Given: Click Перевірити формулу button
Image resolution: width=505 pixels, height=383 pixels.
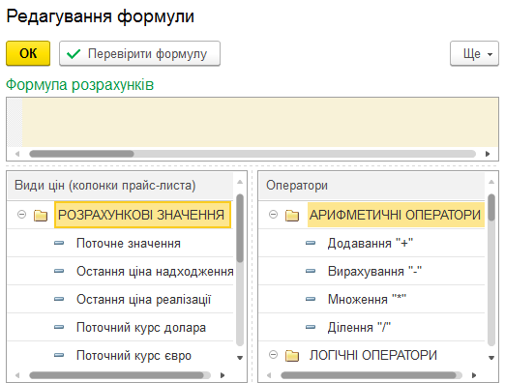Looking at the screenshot, I should click(x=139, y=53).
